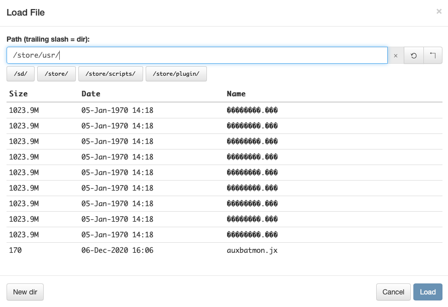The width and height of the screenshot is (448, 307).
Task: Open the /store/ shortcut path
Action: pos(56,74)
